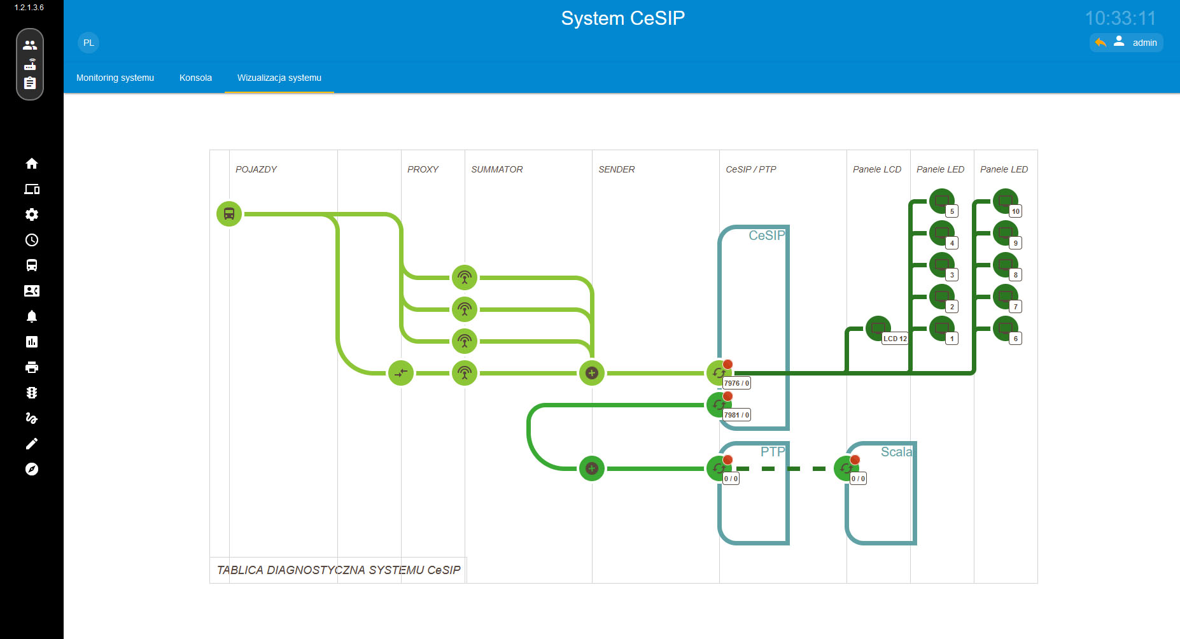This screenshot has height=639, width=1180.
Task: Click the LCD 12 panel node
Action: [x=878, y=328]
